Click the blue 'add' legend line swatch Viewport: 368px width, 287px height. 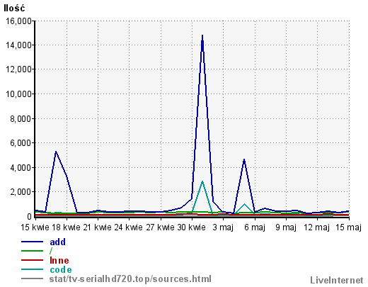[x=33, y=242]
